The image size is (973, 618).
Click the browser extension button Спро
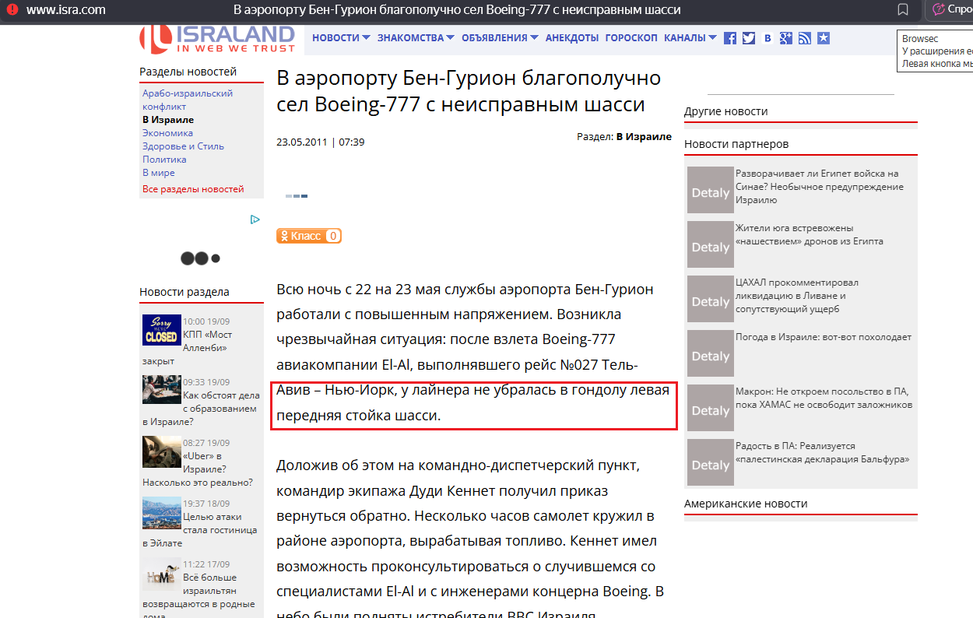coord(950,10)
